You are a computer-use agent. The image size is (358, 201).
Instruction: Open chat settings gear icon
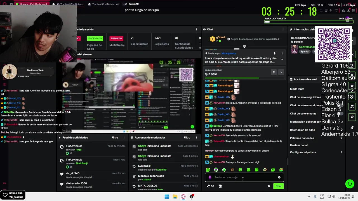tap(269, 186)
